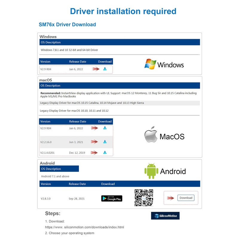
Task: Open the Get it on Google Play badge
Action: coord(112,198)
